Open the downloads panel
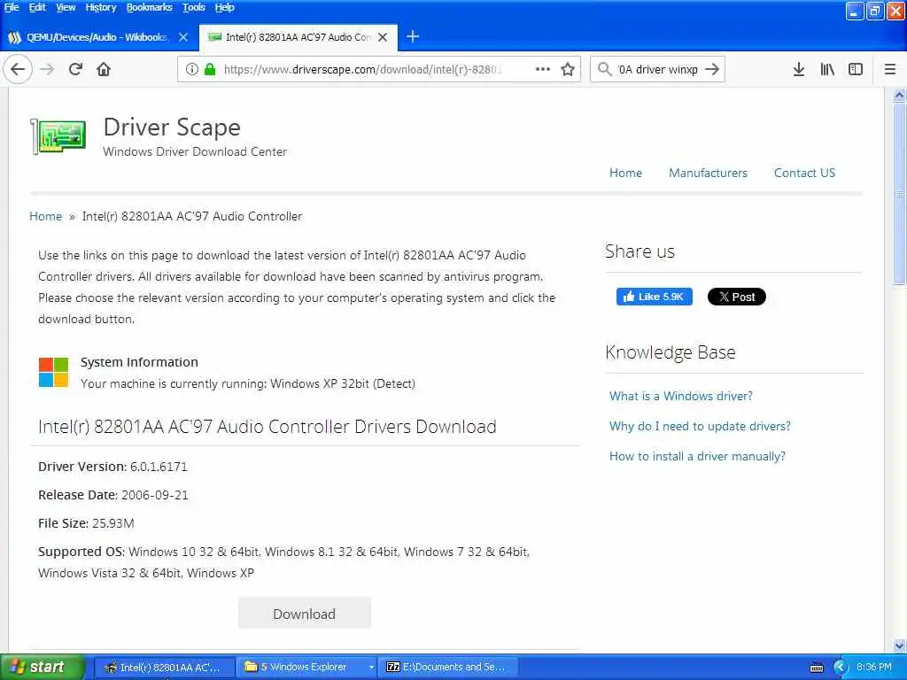Viewport: 907px width, 680px height. tap(799, 69)
